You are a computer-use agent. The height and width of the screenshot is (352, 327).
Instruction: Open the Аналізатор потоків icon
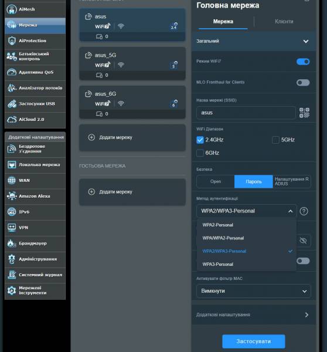pos(12,88)
